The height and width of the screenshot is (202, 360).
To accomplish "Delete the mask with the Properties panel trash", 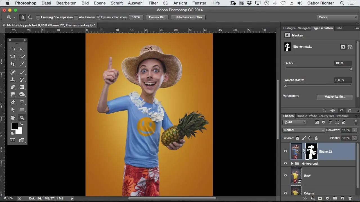I will (x=350, y=111).
